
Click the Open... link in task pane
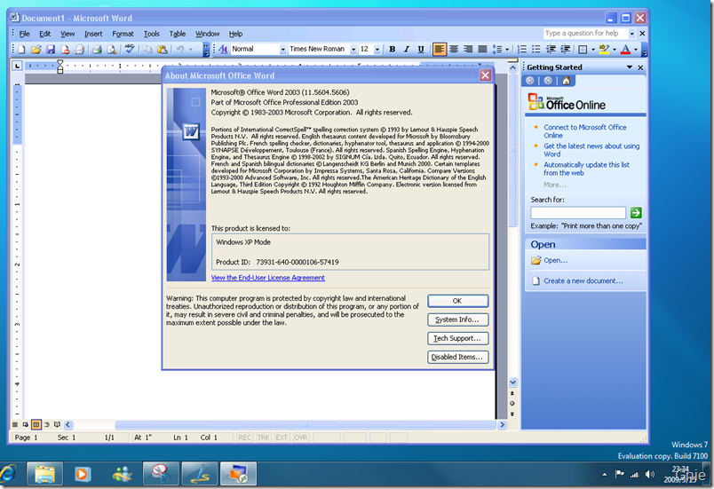tap(556, 261)
